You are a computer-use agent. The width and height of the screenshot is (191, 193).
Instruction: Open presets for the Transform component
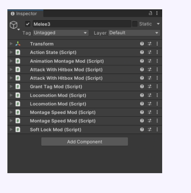(150, 44)
